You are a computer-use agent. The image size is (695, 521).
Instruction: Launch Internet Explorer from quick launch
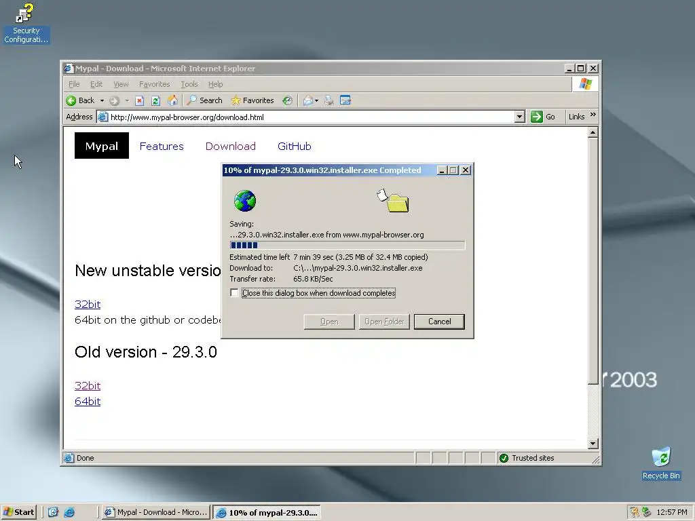pos(69,512)
